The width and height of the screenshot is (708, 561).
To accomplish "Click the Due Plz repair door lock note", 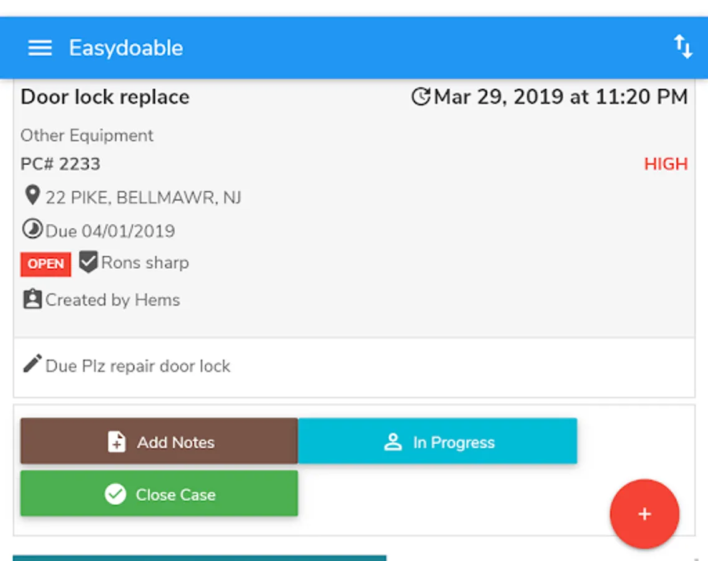I will [x=138, y=366].
